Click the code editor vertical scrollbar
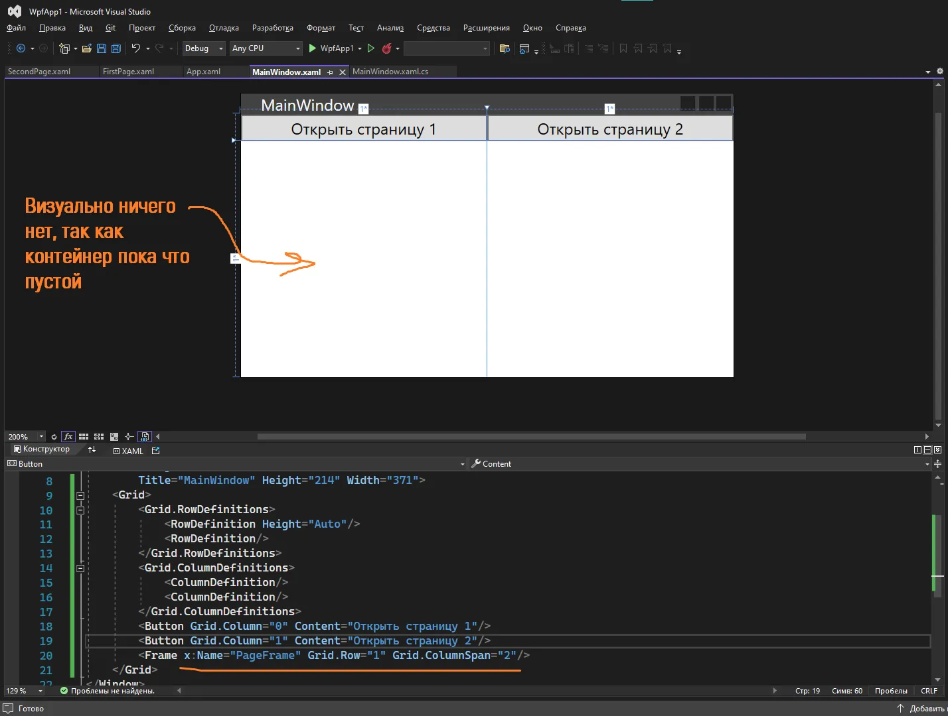This screenshot has width=948, height=716. (x=937, y=556)
